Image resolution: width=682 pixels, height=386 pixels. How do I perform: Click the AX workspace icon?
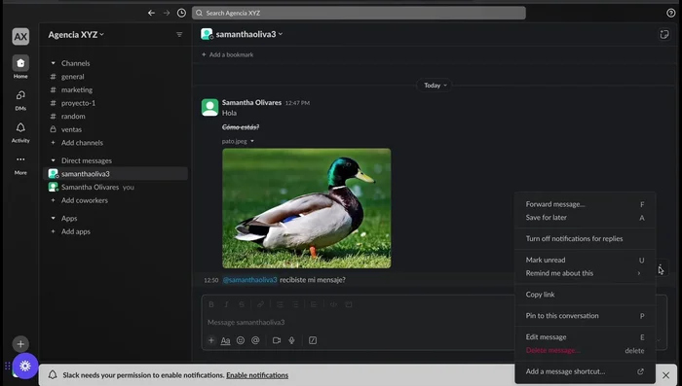click(20, 37)
